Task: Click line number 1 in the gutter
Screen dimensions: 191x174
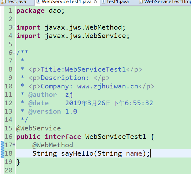Action: 10,11
